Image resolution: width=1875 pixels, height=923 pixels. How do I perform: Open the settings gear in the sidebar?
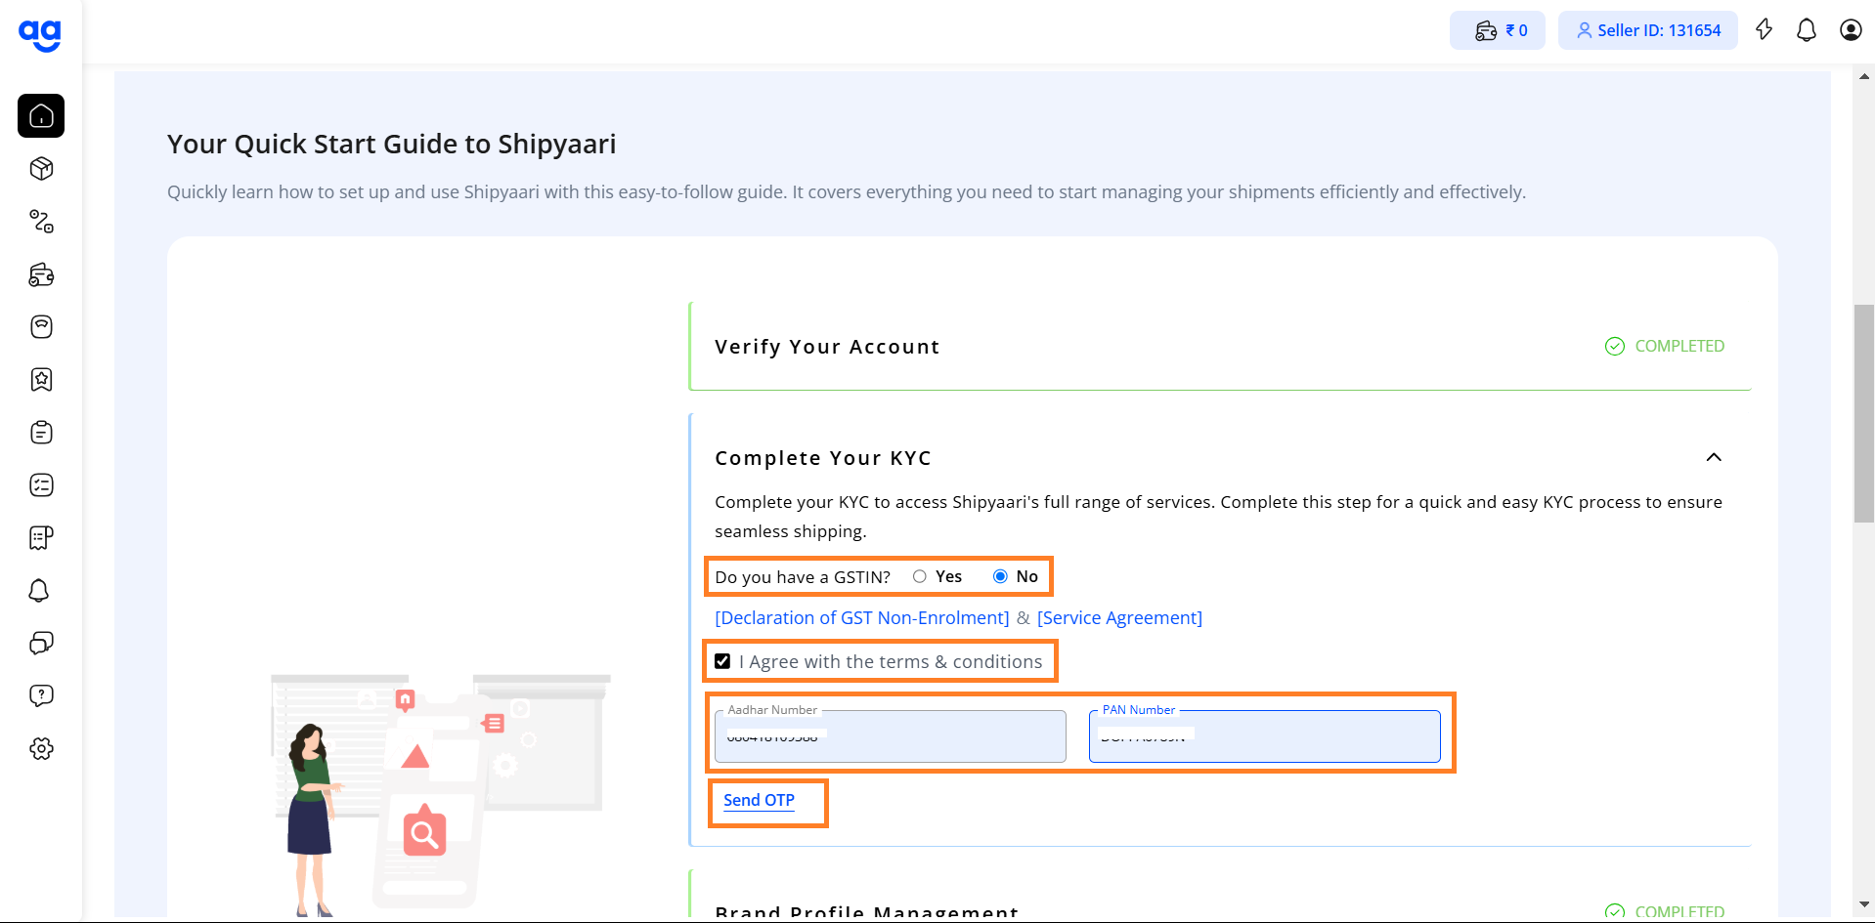(x=41, y=749)
